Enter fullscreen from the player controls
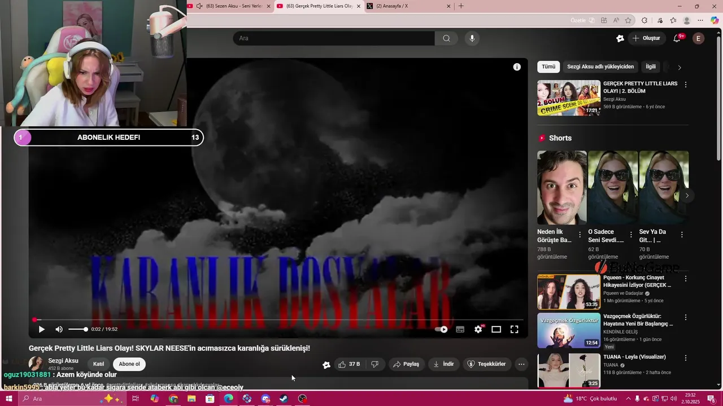The width and height of the screenshot is (723, 406). click(x=515, y=329)
